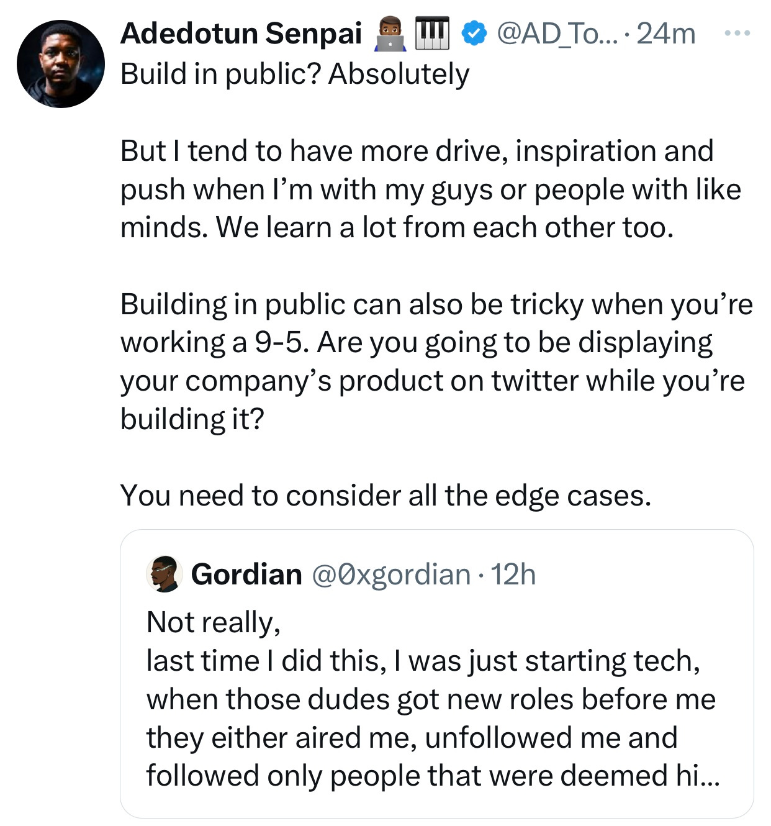The height and width of the screenshot is (826, 771).
Task: Open the tweet's more options menu
Action: [x=737, y=32]
